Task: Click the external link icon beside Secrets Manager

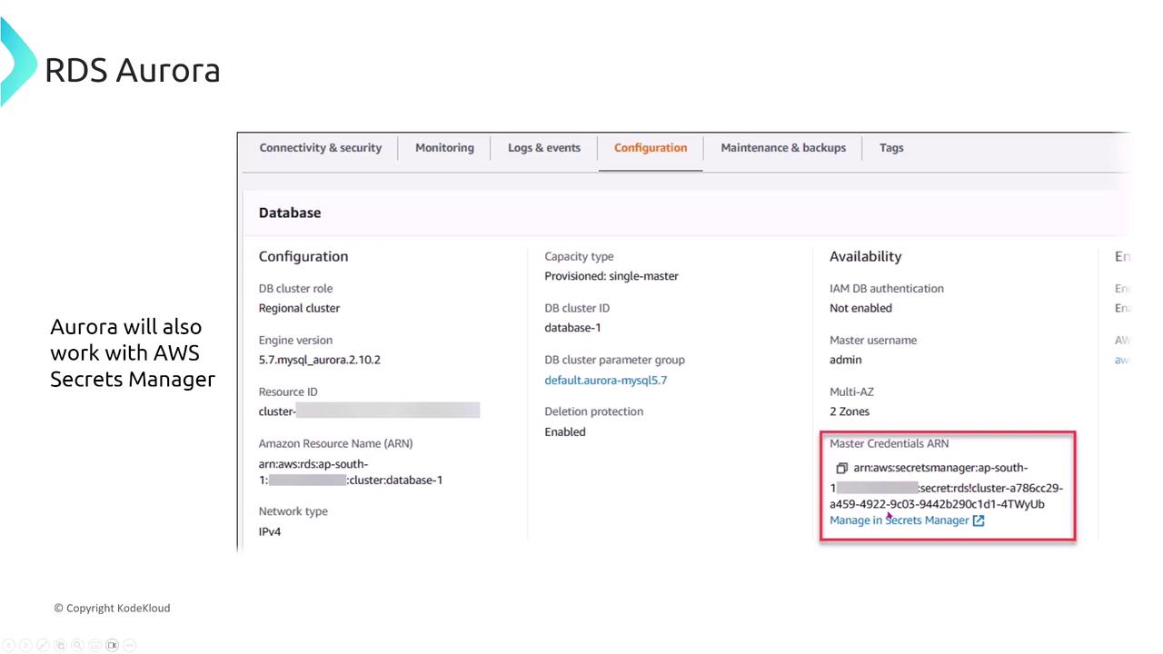Action: pos(979,520)
